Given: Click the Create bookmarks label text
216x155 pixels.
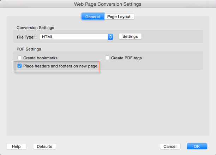Looking at the screenshot, I should click(40, 58).
